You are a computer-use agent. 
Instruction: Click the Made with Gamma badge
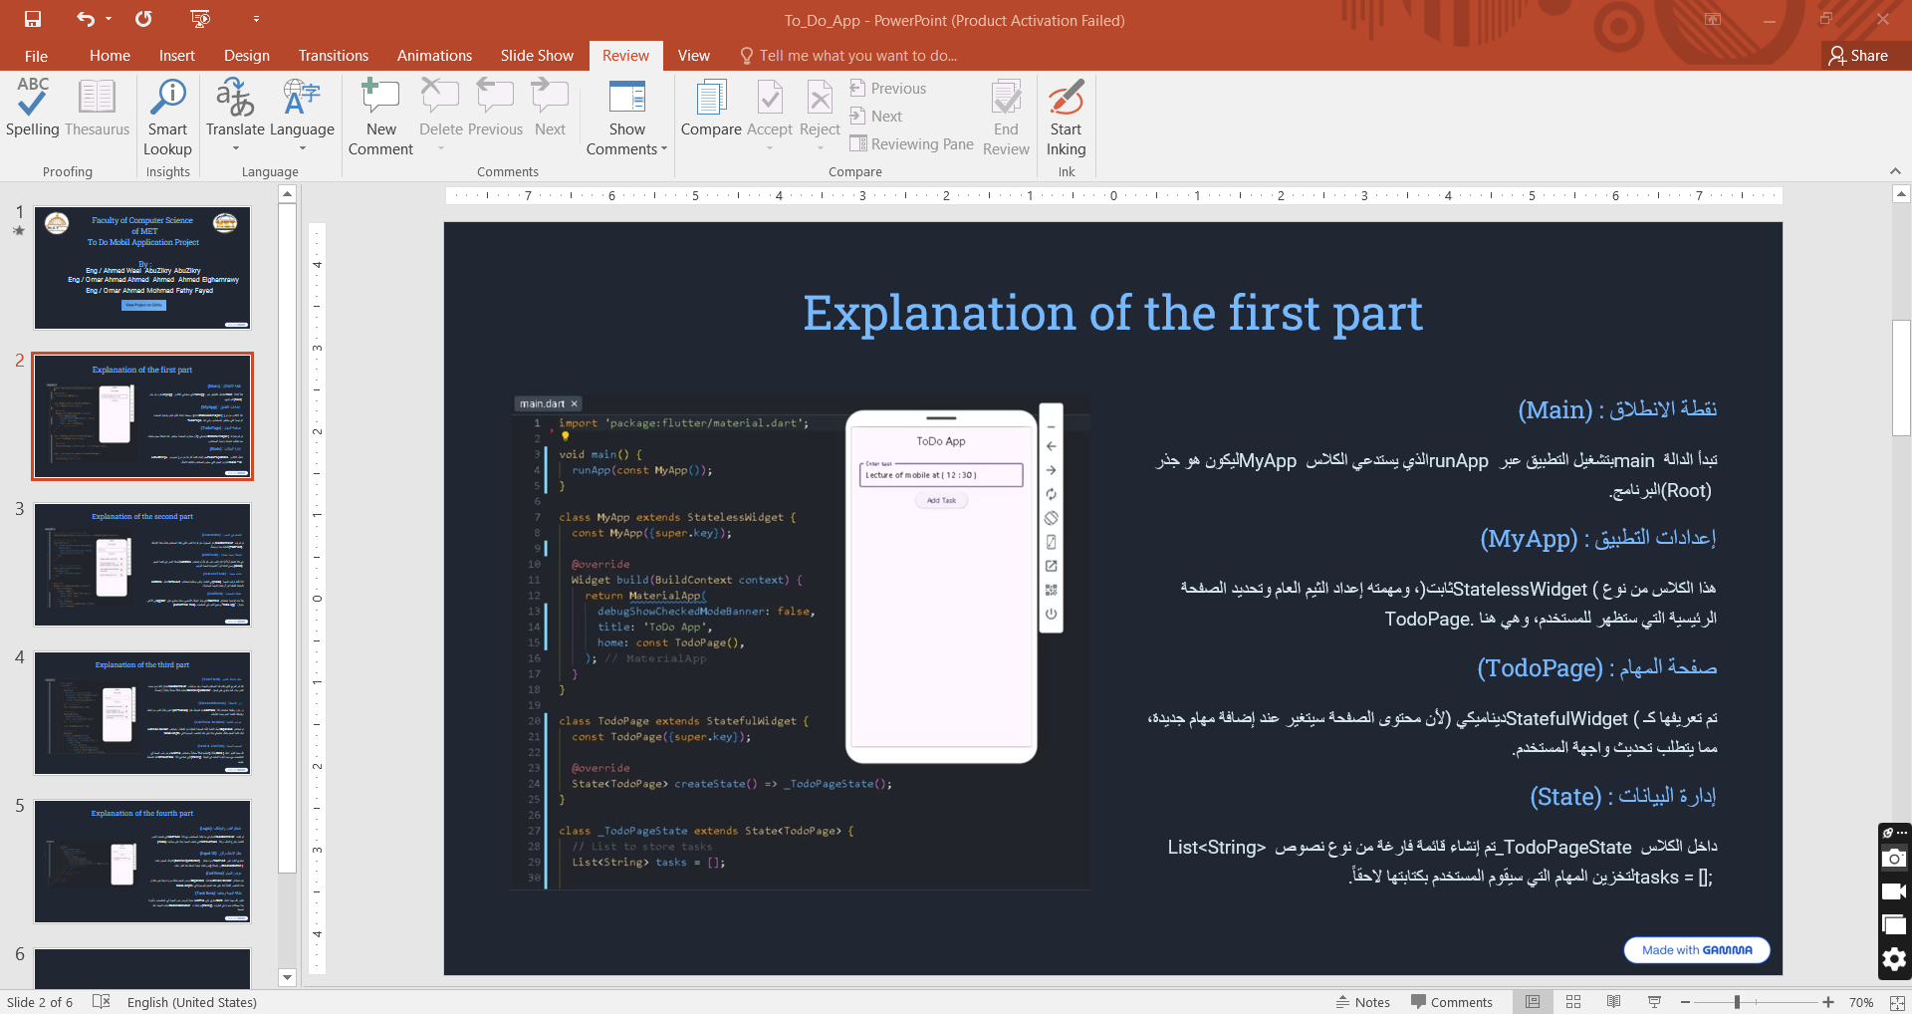(x=1696, y=950)
